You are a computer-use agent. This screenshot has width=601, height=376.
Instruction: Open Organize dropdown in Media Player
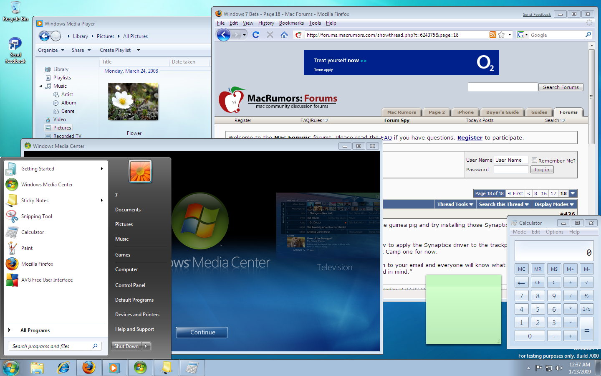pyautogui.click(x=51, y=50)
